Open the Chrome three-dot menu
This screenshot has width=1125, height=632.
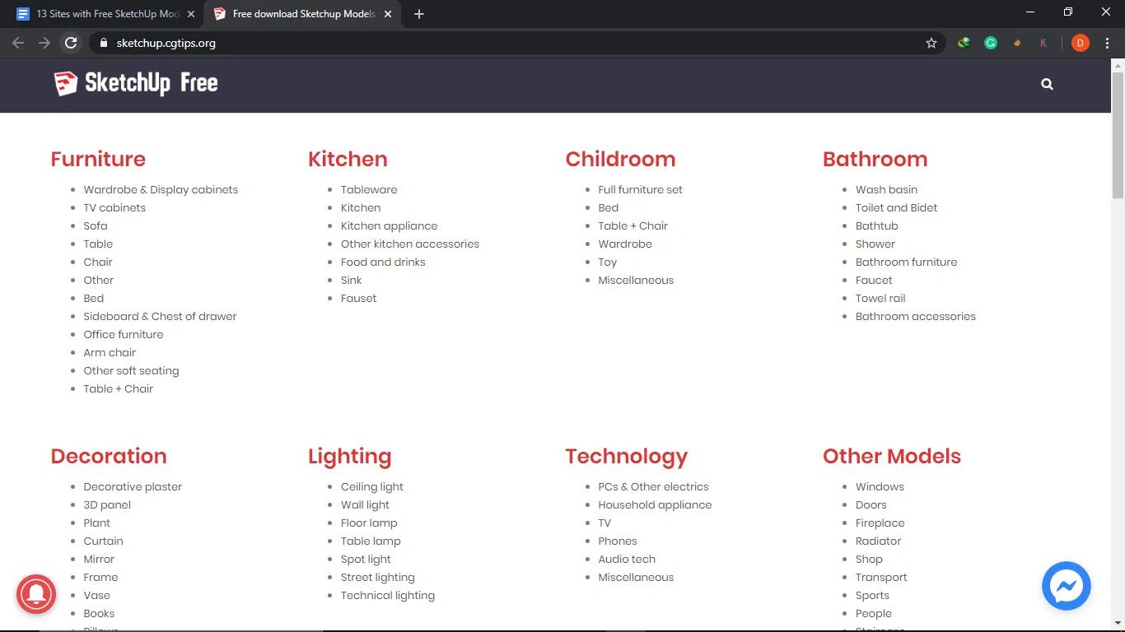[x=1107, y=43]
